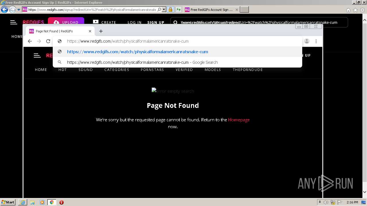Screen dimensions: 367x206
Task: Open the IE recent pages dropdown arrow
Action: click(19, 10)
